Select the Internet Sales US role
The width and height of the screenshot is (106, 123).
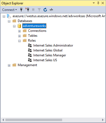pos(45,60)
